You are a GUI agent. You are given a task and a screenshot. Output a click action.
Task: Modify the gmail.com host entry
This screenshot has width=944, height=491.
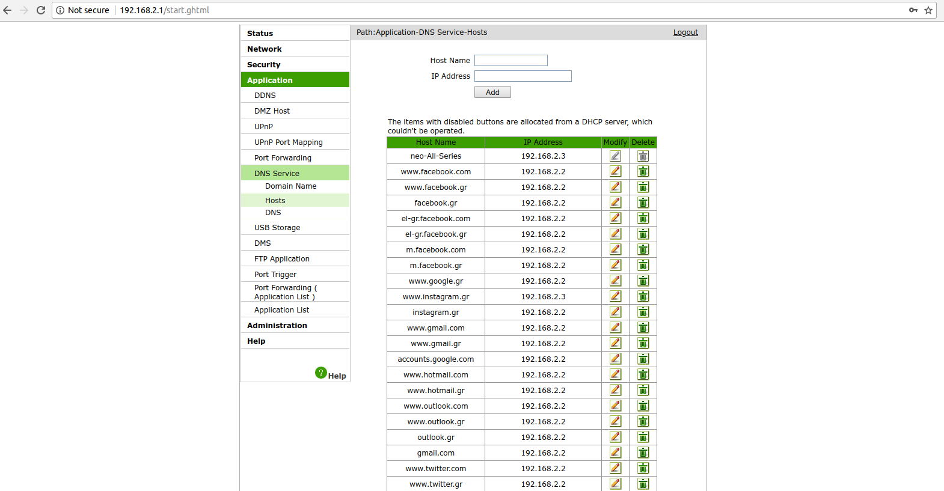coord(615,453)
